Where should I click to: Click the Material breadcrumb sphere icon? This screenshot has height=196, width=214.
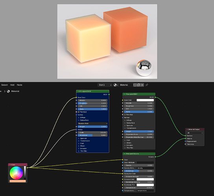(x=9, y=91)
